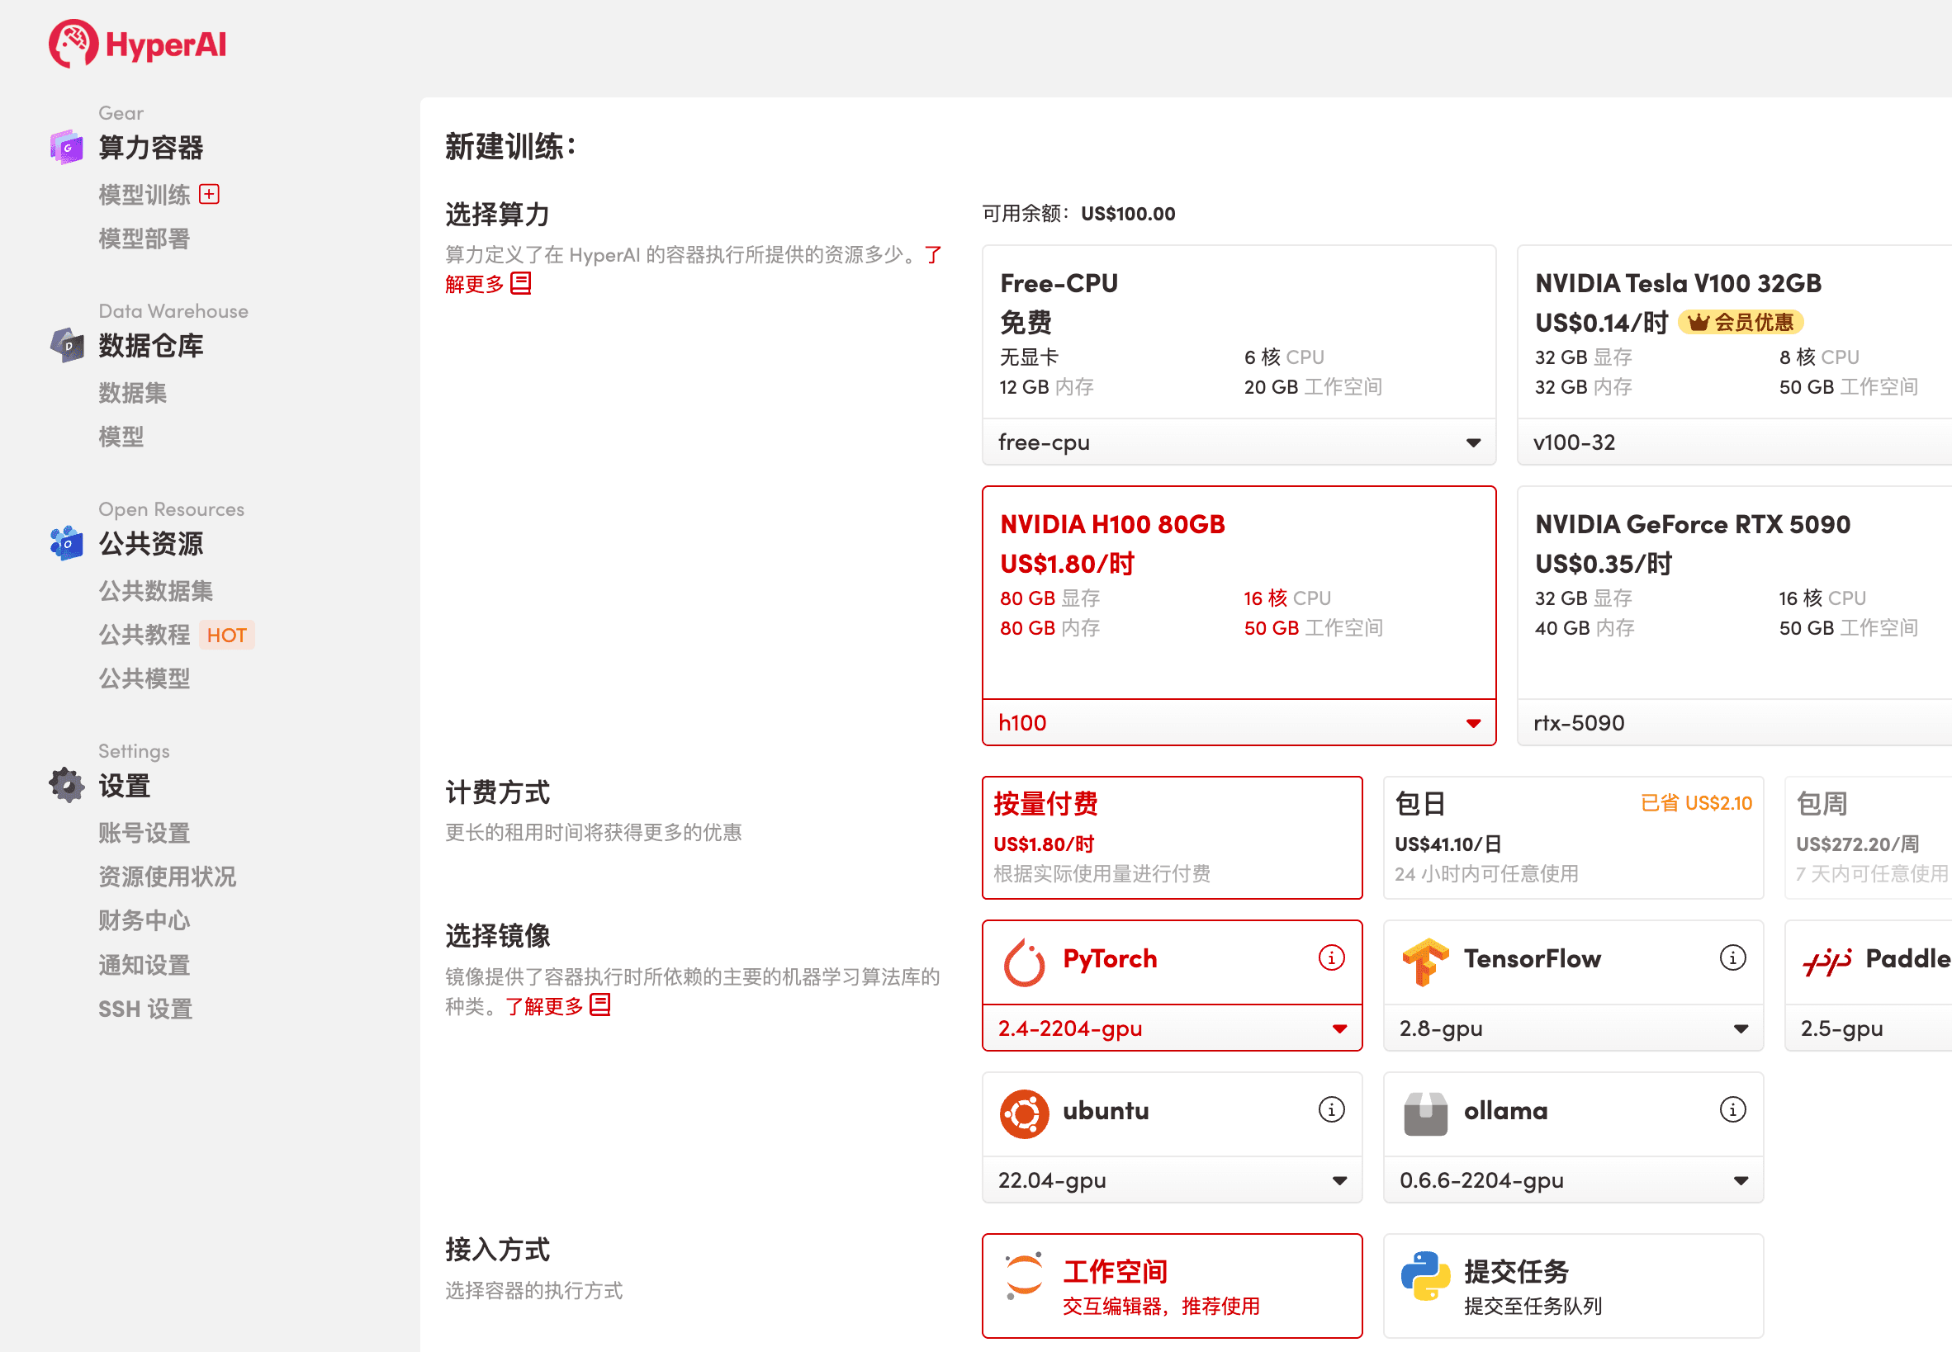Screen dimensions: 1952x1352
Task: Click the TensorFlow logo icon
Action: [x=1428, y=960]
